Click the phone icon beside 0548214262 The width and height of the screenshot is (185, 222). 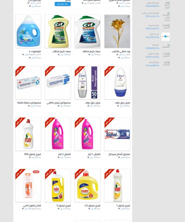pos(158,57)
